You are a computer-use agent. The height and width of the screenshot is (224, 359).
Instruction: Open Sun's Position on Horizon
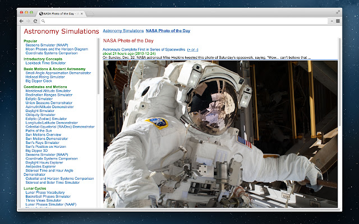click(x=46, y=147)
